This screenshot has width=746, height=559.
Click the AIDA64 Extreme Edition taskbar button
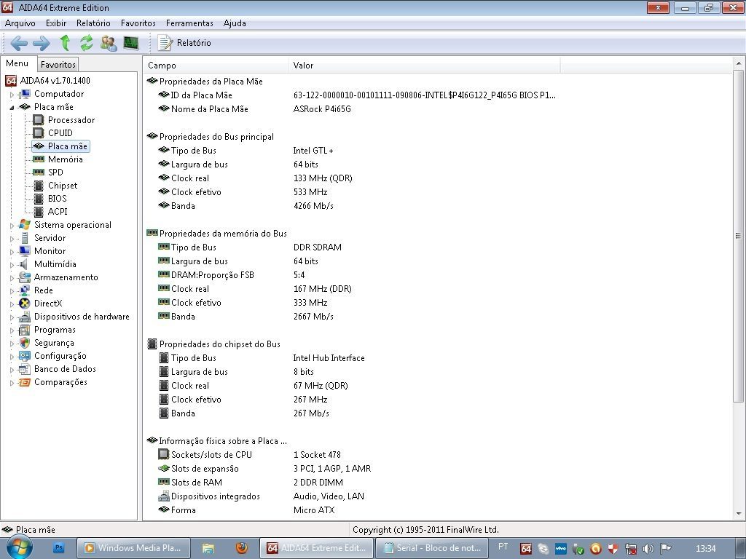pyautogui.click(x=316, y=548)
